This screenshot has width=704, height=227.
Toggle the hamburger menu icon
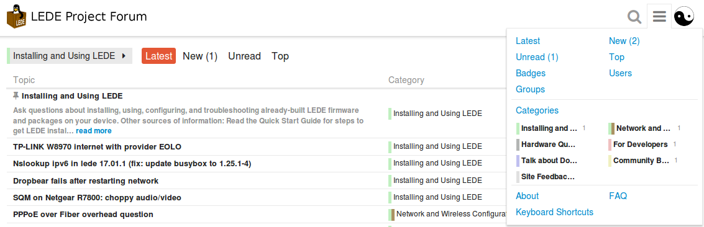coord(659,17)
